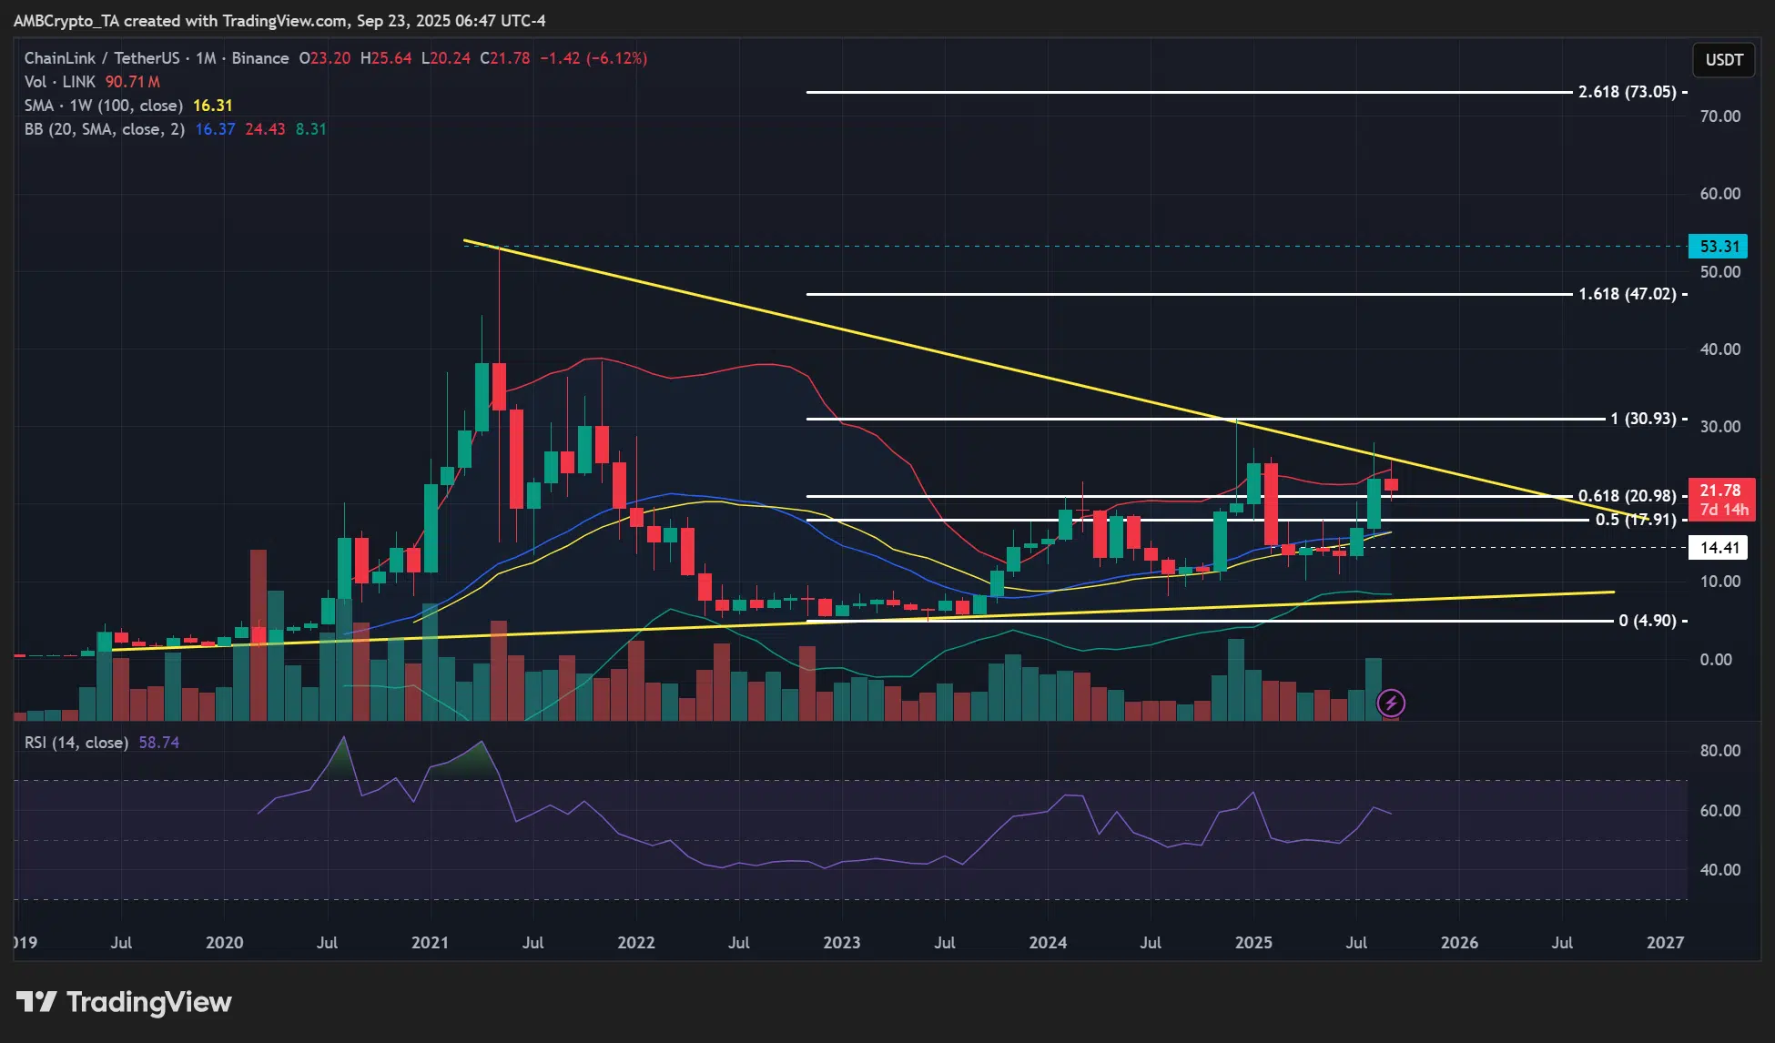Select the RSI (14, close) legend
The image size is (1775, 1043).
point(76,743)
